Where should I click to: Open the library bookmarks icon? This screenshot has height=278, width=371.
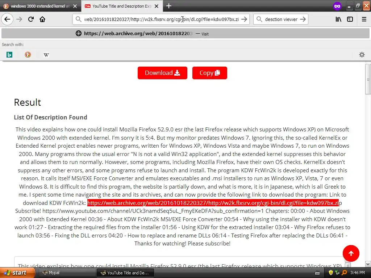[x=338, y=19]
